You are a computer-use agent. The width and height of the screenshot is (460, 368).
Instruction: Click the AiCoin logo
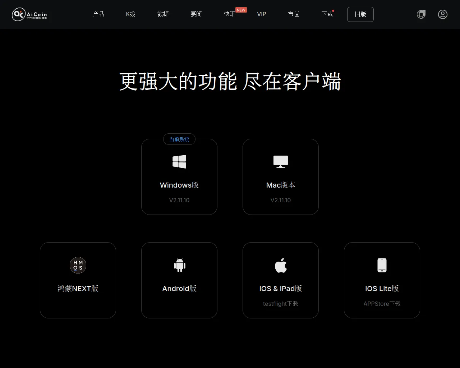coord(29,14)
